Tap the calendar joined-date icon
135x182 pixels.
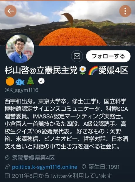click(7, 176)
